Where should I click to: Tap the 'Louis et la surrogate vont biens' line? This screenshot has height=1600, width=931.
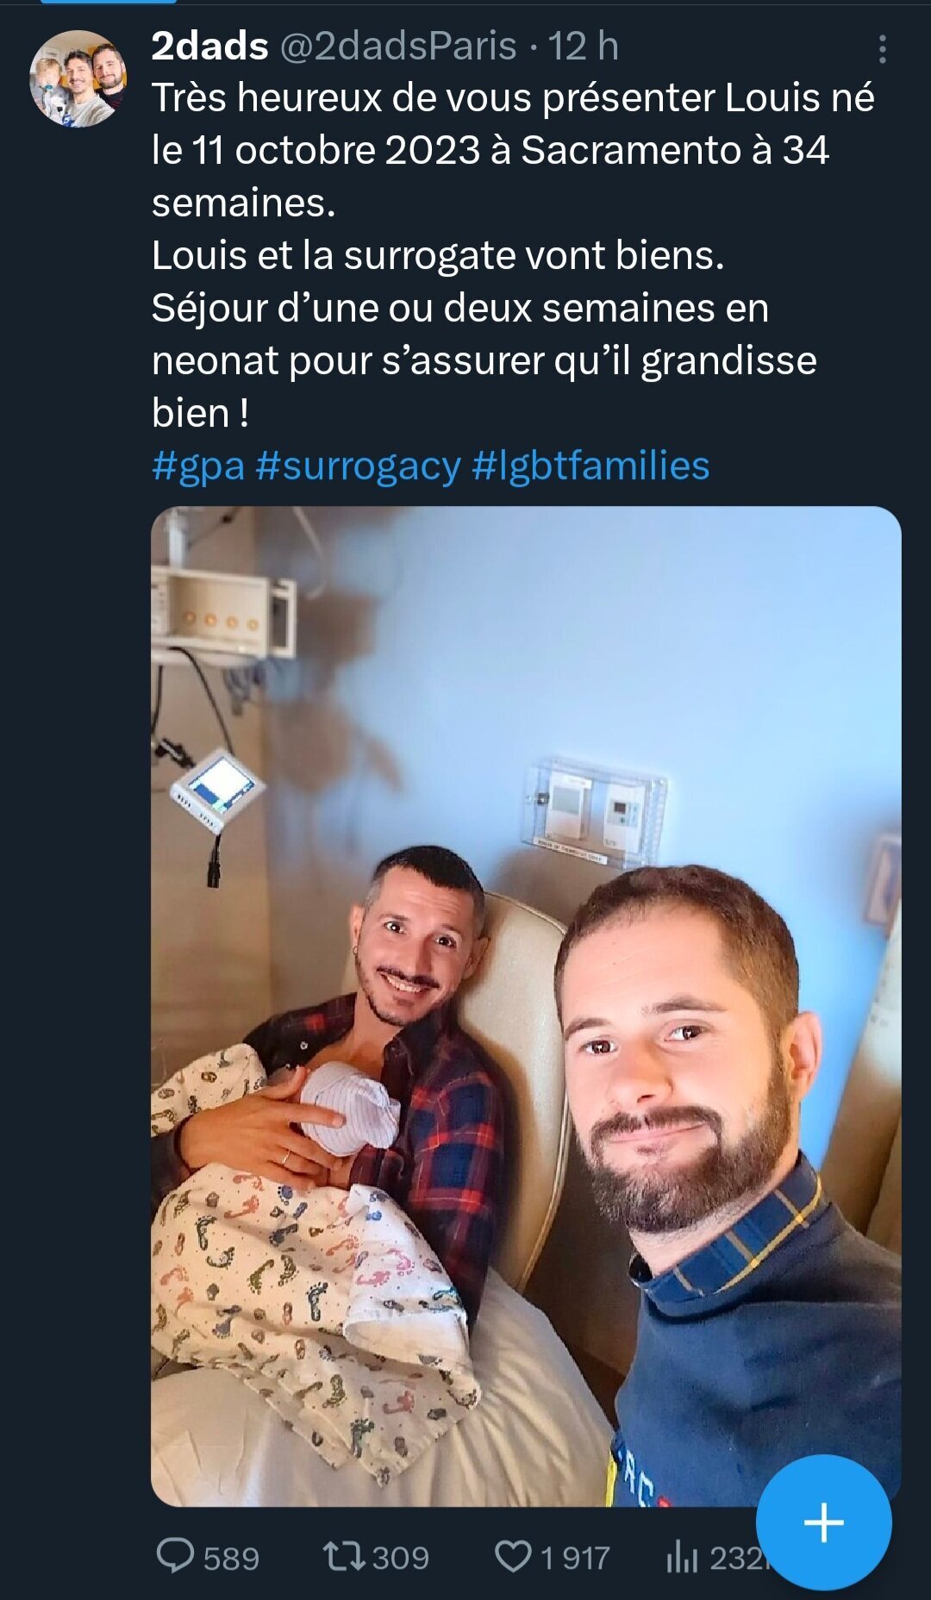click(438, 255)
